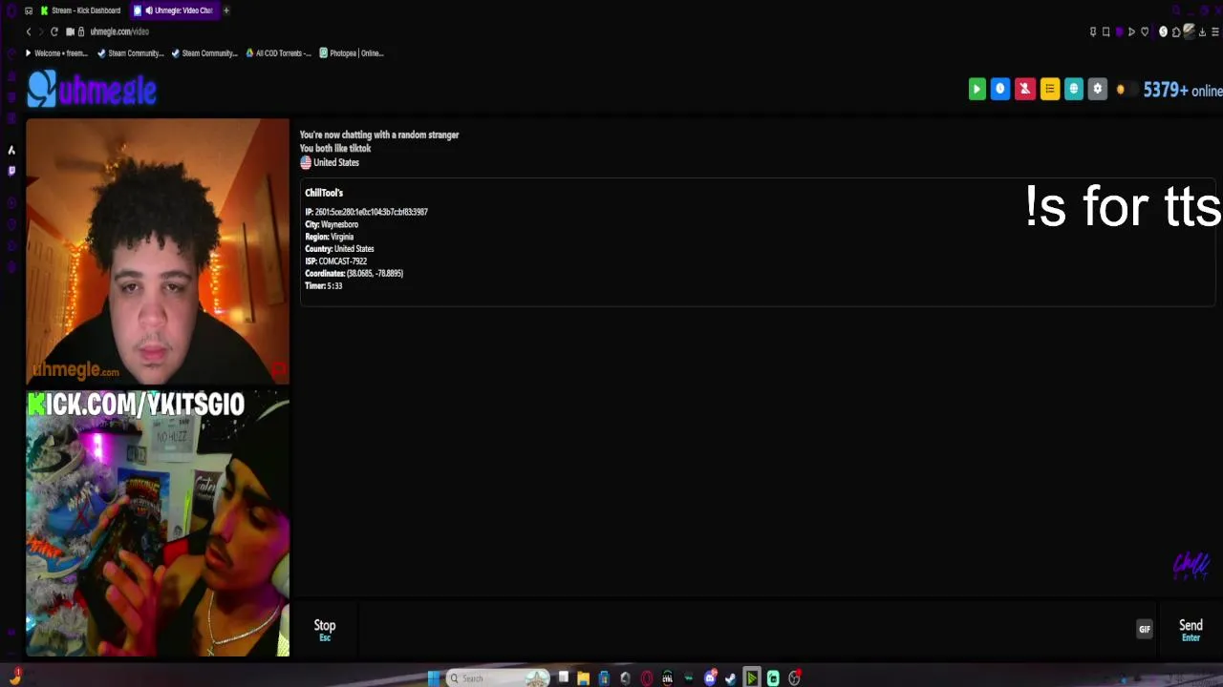
Task: Click the chat message input field
Action: coord(745,629)
